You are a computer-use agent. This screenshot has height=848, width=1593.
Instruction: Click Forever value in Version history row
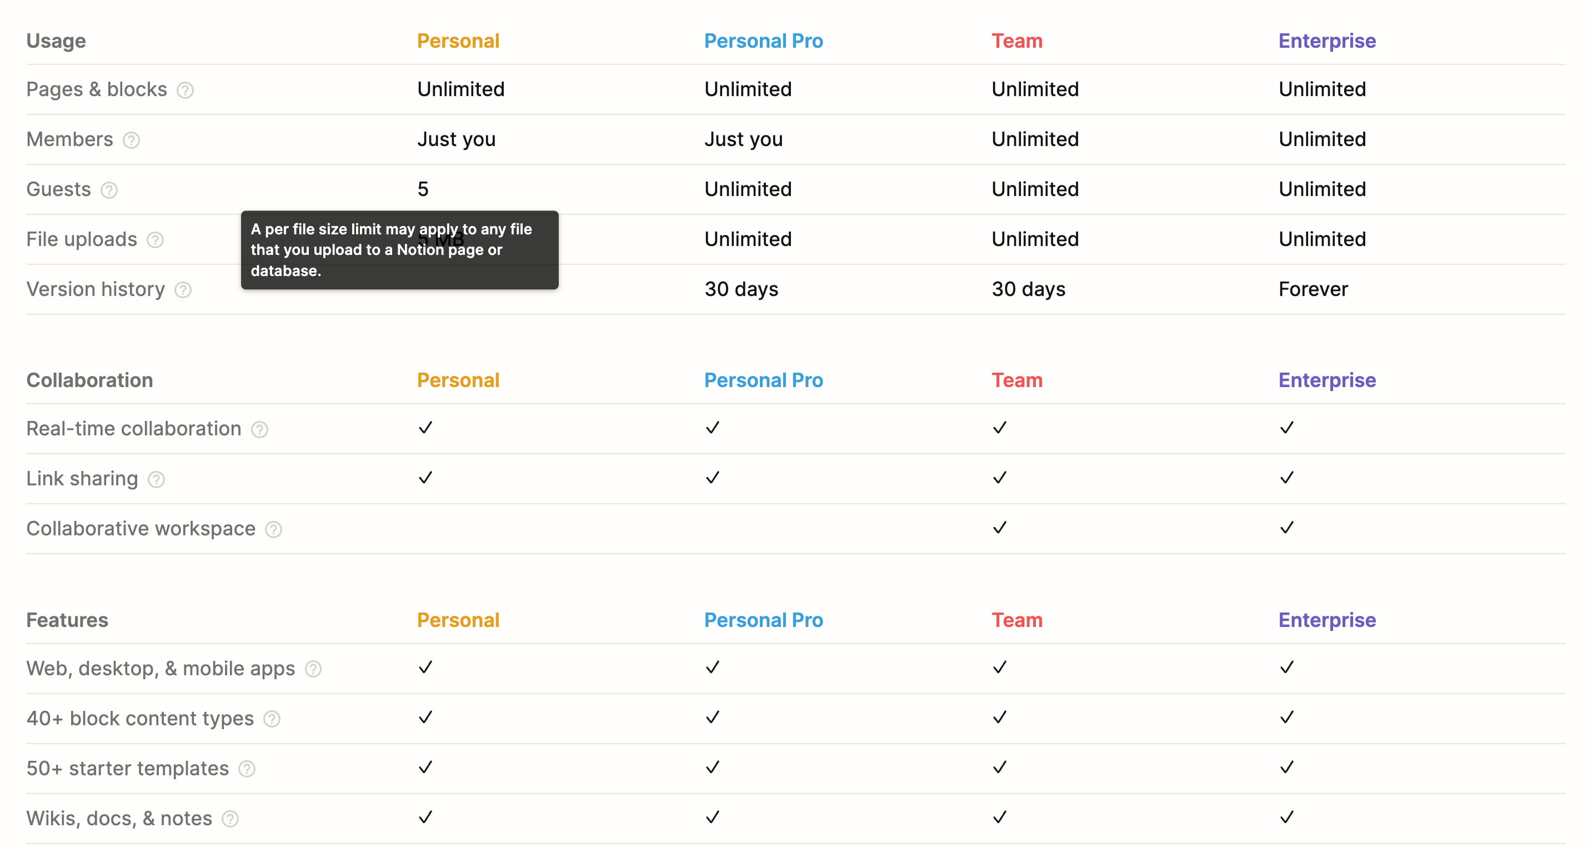point(1313,289)
